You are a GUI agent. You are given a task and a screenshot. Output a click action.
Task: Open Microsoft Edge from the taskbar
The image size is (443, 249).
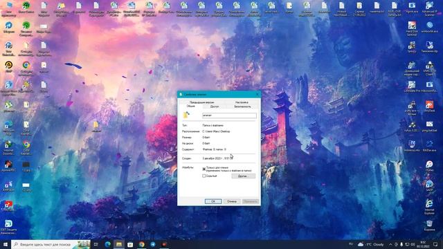[108, 244]
